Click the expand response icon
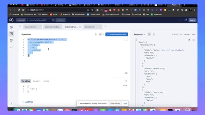This screenshot has height=115, width=205. point(193,40)
